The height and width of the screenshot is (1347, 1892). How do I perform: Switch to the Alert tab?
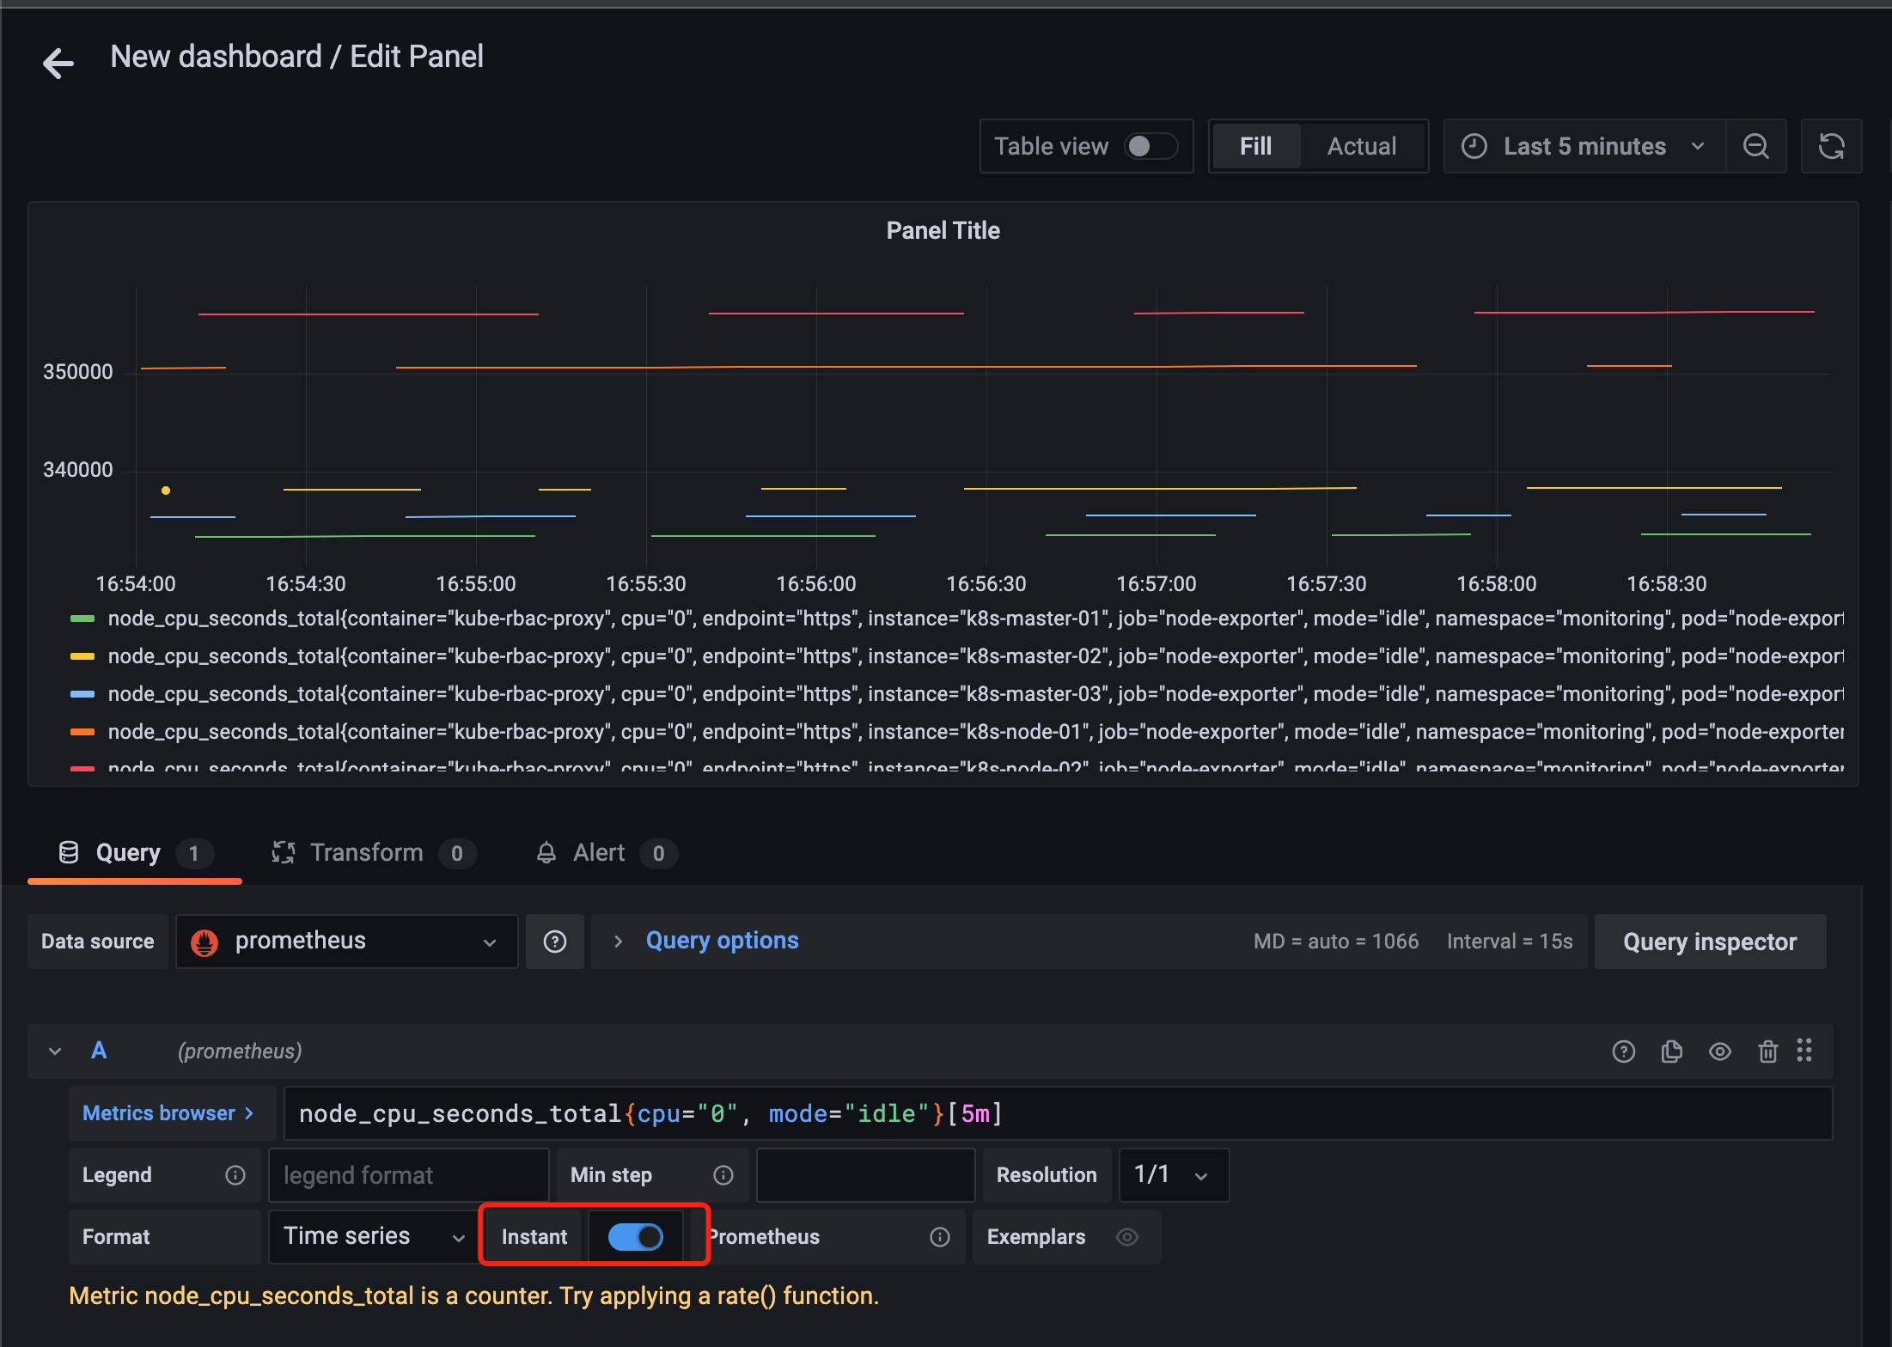coord(606,853)
